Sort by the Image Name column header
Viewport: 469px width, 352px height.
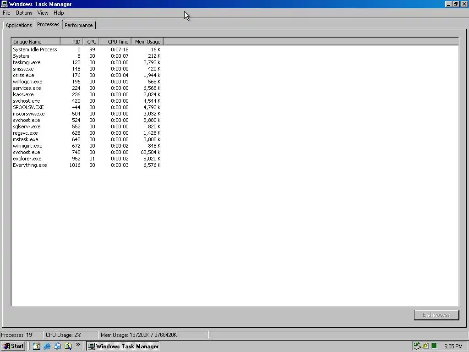[x=36, y=42]
